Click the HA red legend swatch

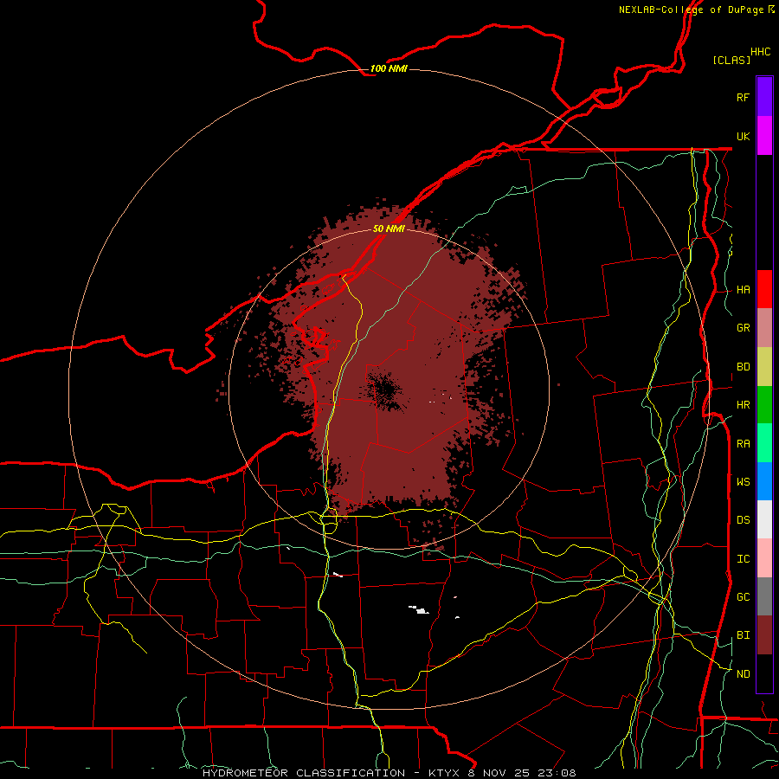point(764,289)
